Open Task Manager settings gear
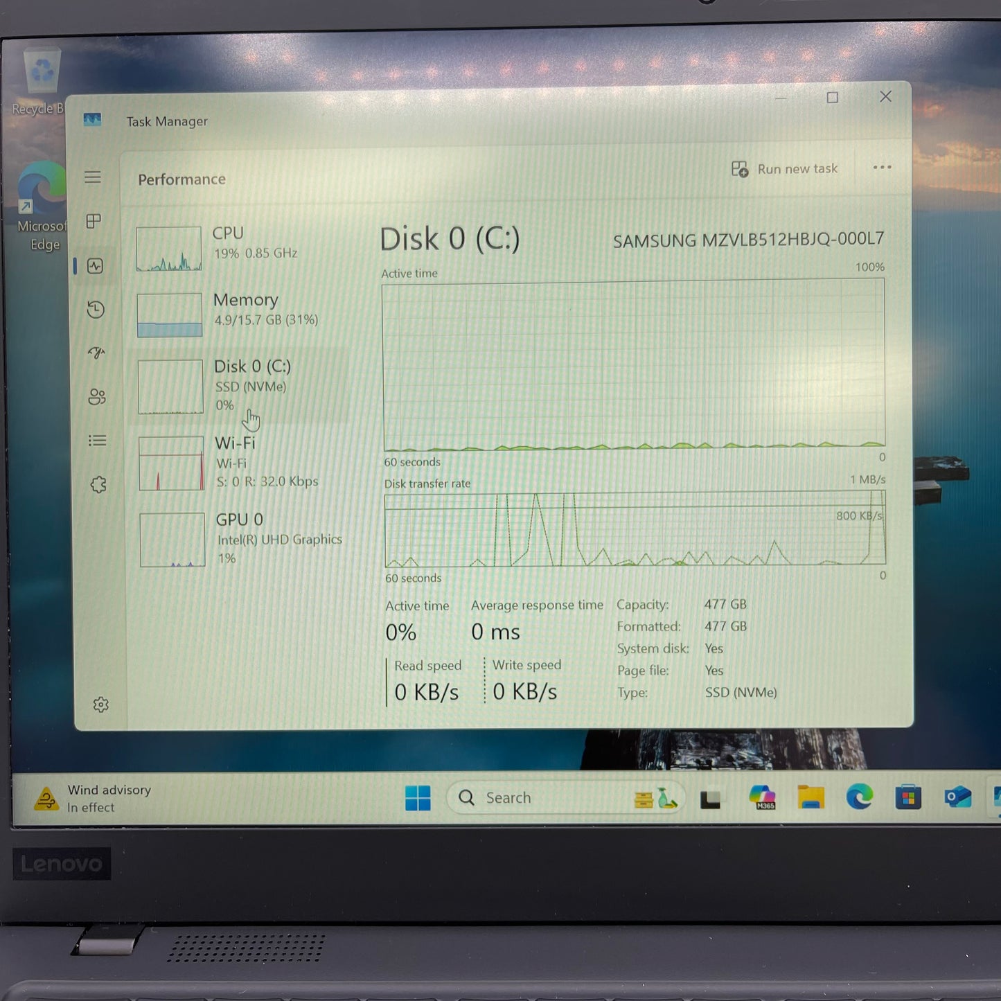 pos(102,705)
